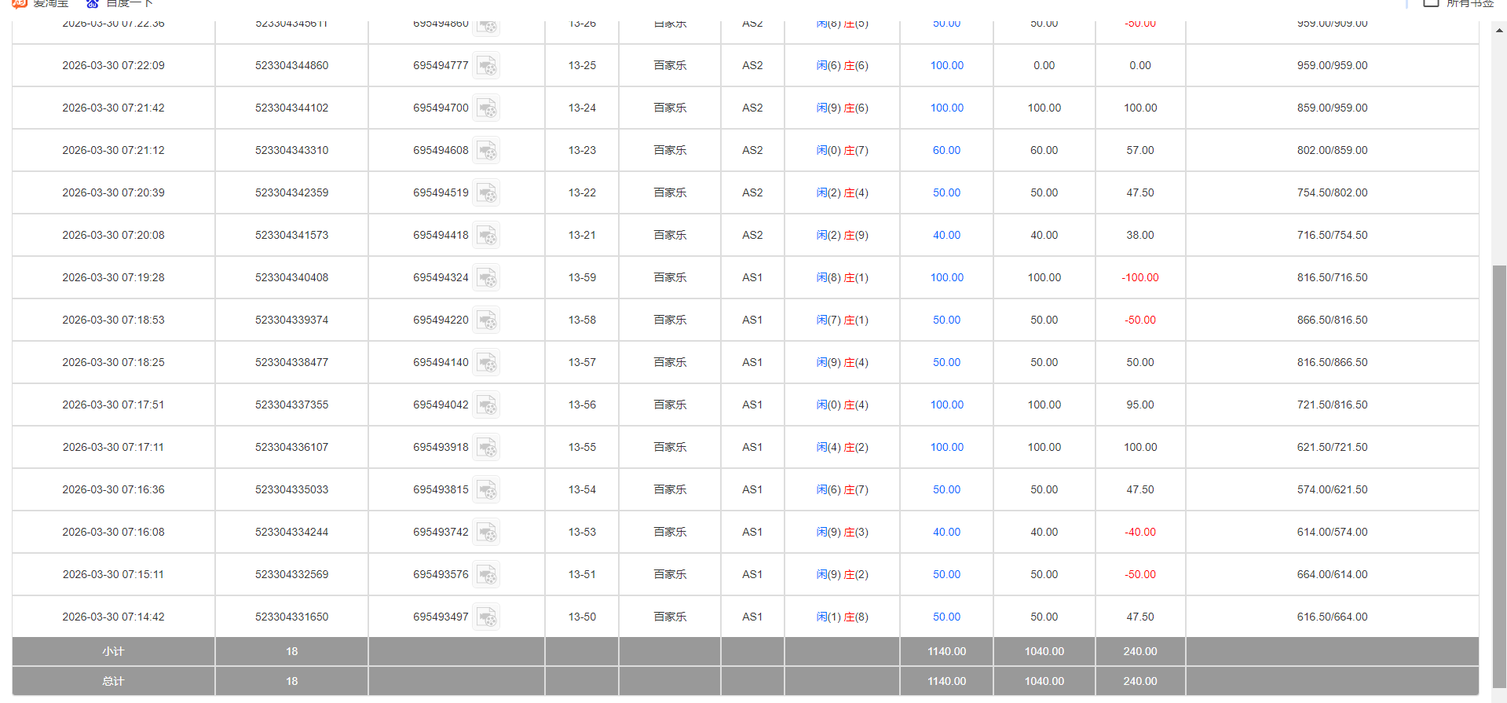Click the blue 60.00 bet amount
The image size is (1507, 703).
click(x=946, y=150)
